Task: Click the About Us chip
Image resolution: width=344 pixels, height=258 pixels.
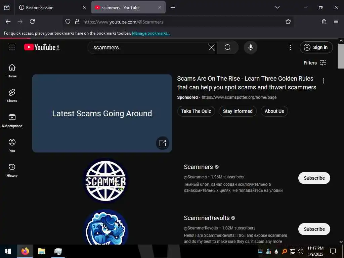Action: [274, 111]
